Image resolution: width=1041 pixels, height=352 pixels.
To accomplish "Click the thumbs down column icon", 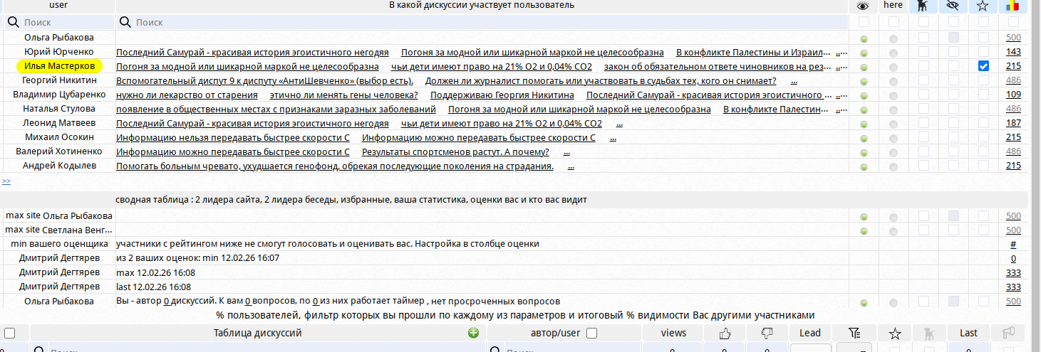I will (x=767, y=333).
